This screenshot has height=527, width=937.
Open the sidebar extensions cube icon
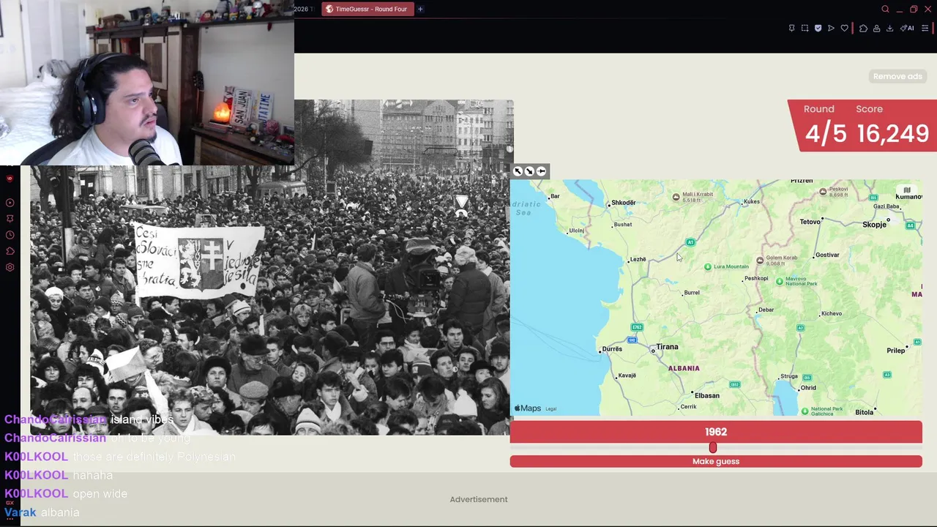coord(10,251)
